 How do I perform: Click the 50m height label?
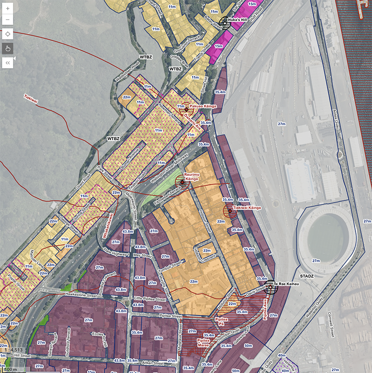(248, 346)
